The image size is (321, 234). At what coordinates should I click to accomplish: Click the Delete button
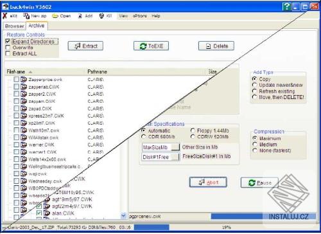click(216, 46)
